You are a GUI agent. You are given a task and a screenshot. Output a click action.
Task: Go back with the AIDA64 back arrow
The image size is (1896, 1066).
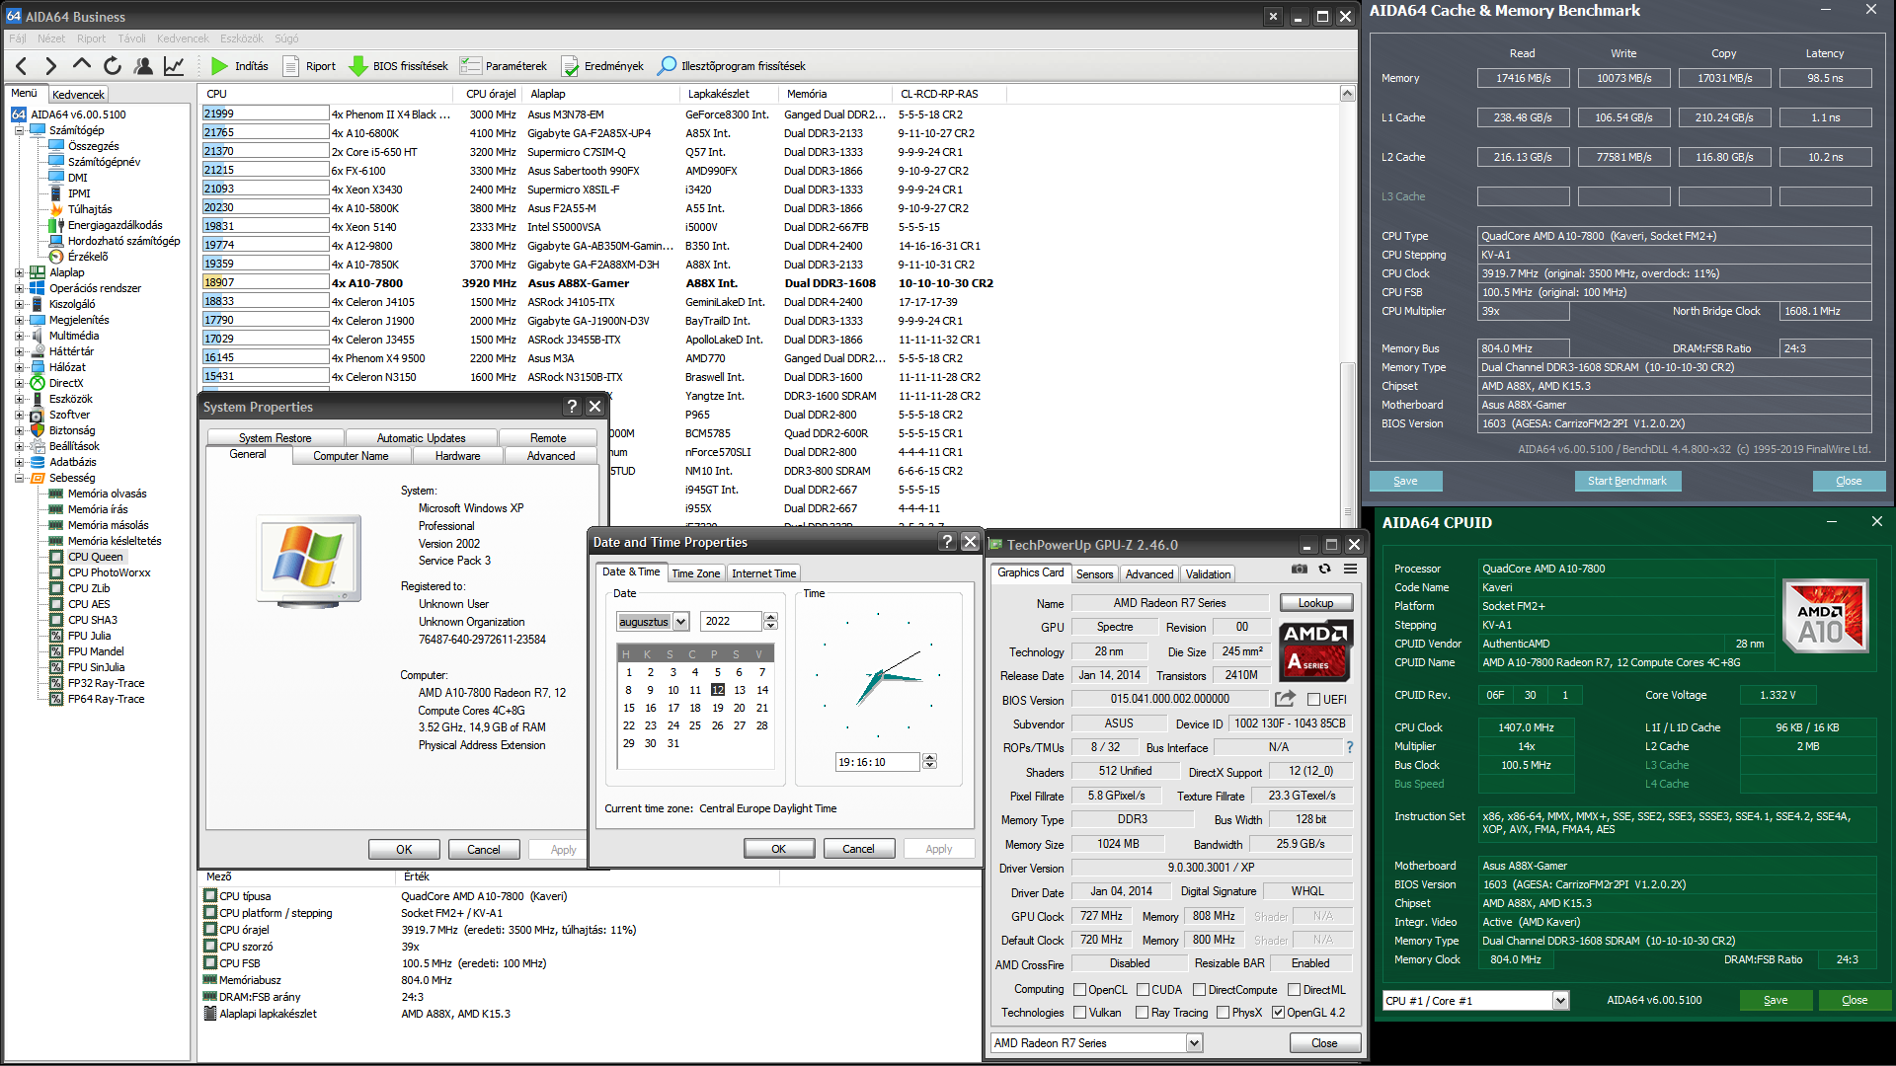(22, 66)
